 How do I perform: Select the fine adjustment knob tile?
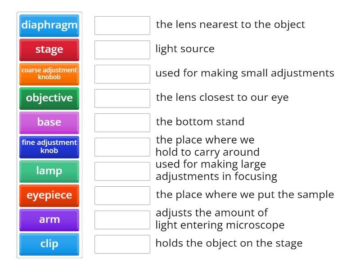[x=49, y=147]
